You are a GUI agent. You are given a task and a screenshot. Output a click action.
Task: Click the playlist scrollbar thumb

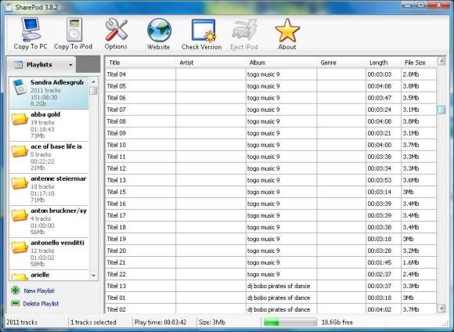tap(93, 91)
